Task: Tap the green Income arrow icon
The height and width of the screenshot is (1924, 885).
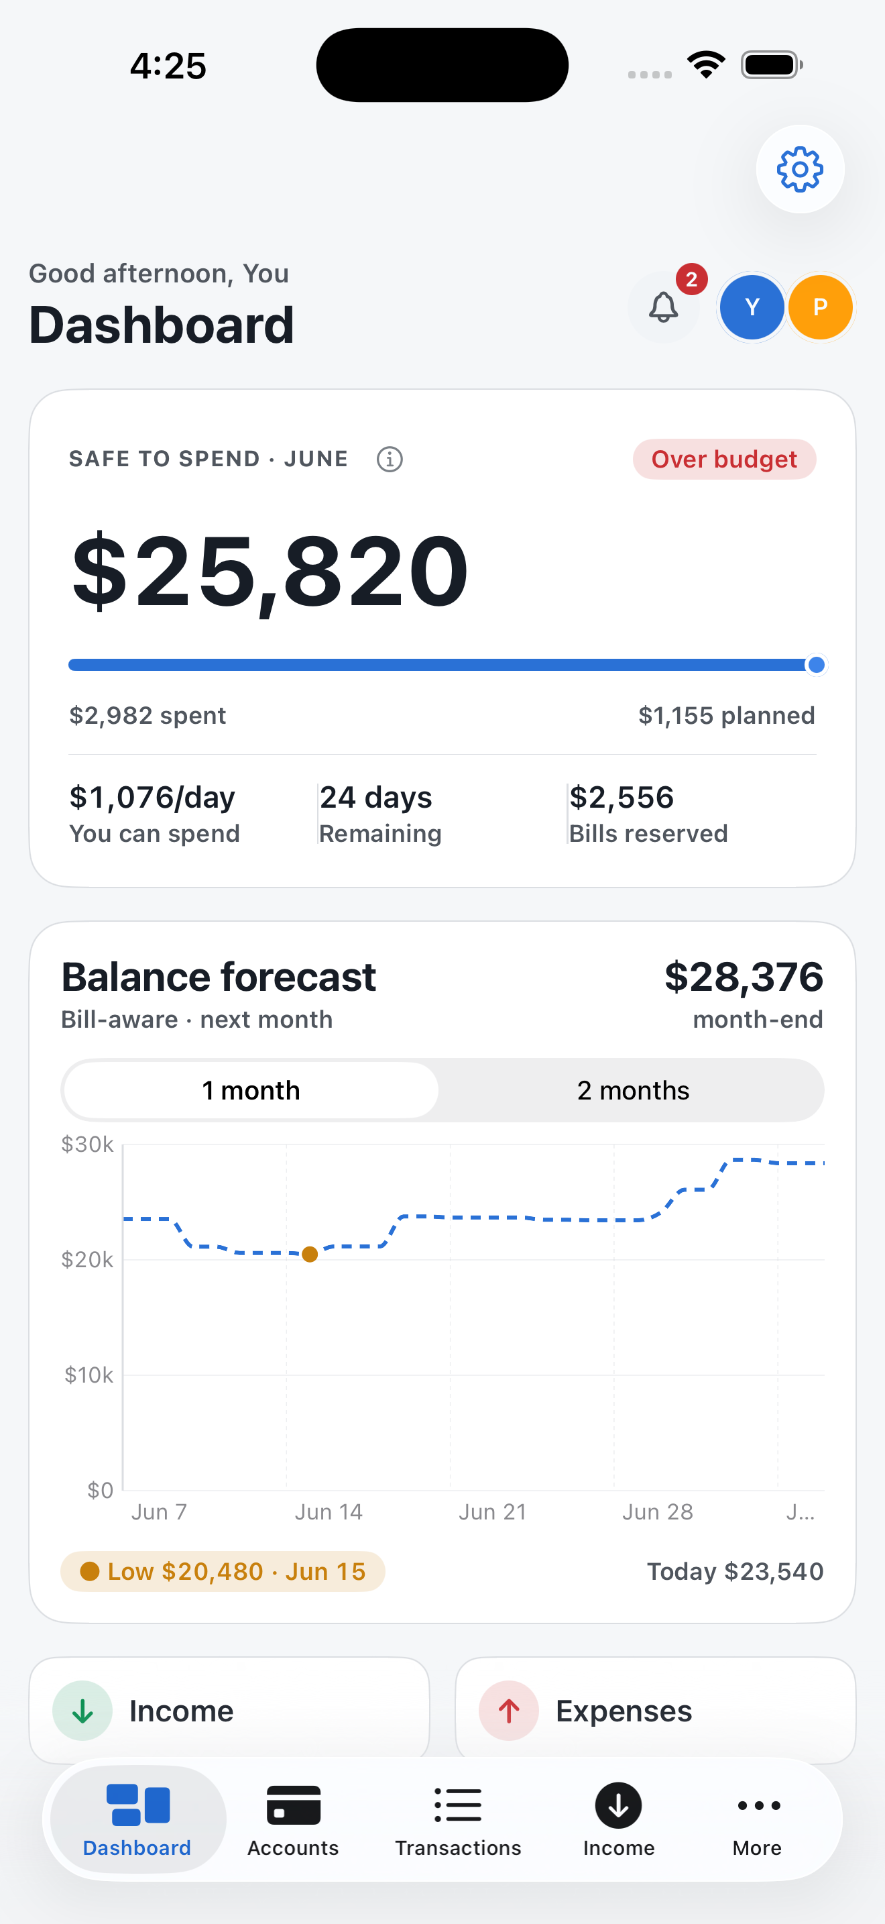Action: pyautogui.click(x=83, y=1711)
